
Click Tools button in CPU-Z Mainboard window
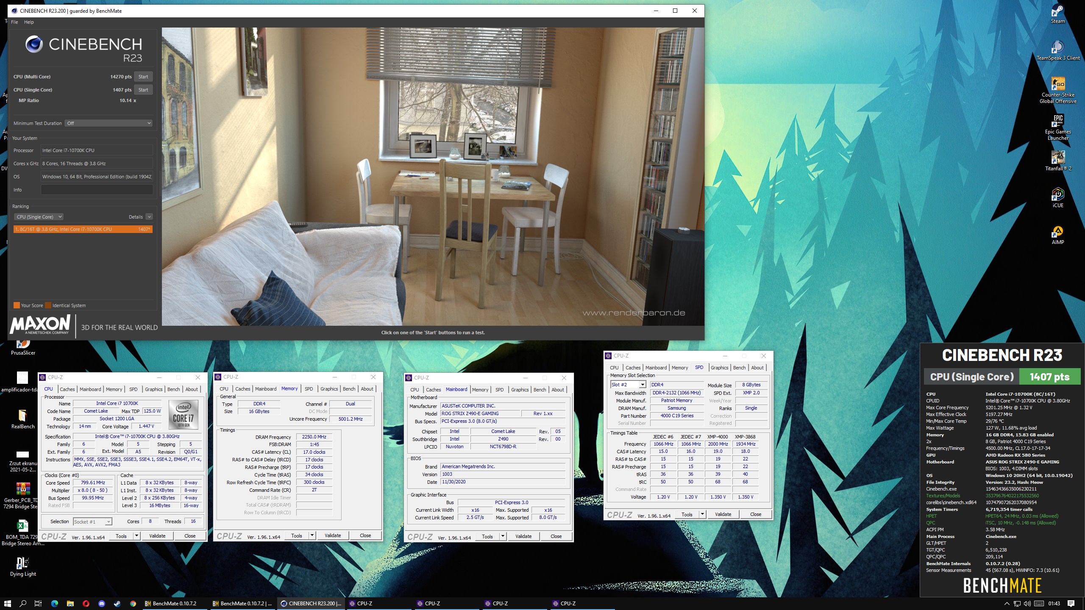(x=487, y=536)
